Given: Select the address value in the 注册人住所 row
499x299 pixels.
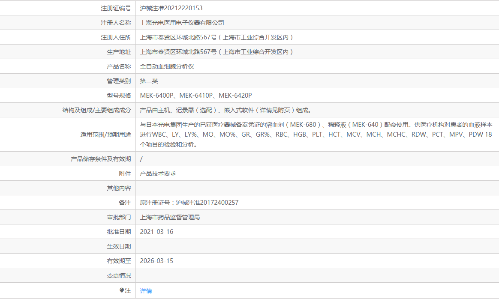Looking at the screenshot, I should click(216, 38).
